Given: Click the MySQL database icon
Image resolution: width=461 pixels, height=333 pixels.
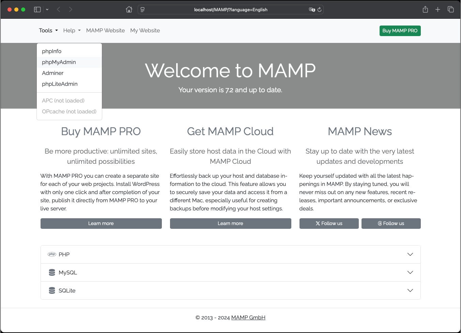Looking at the screenshot, I should (x=52, y=272).
